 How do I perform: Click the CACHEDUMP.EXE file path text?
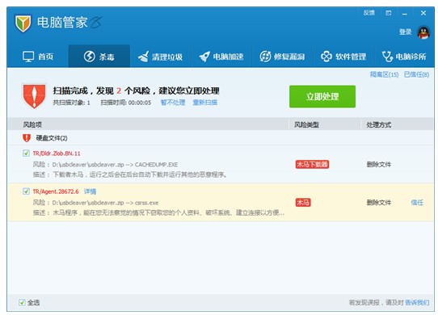coord(115,165)
